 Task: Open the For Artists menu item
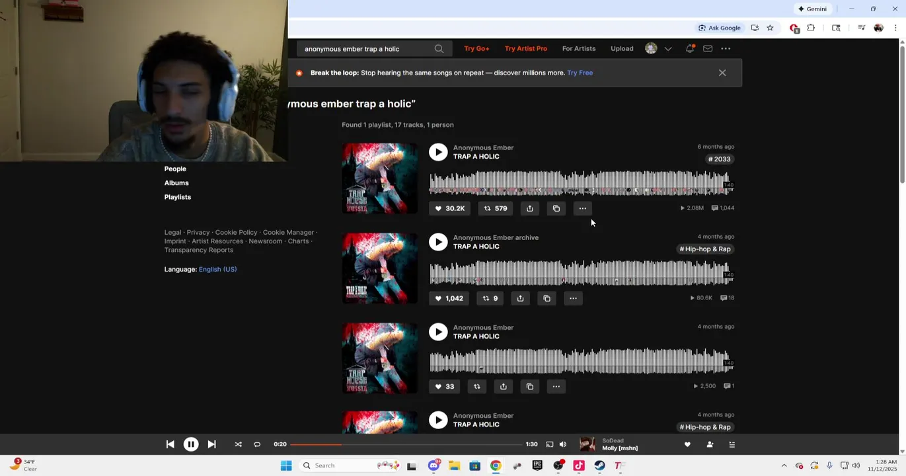[x=579, y=49]
